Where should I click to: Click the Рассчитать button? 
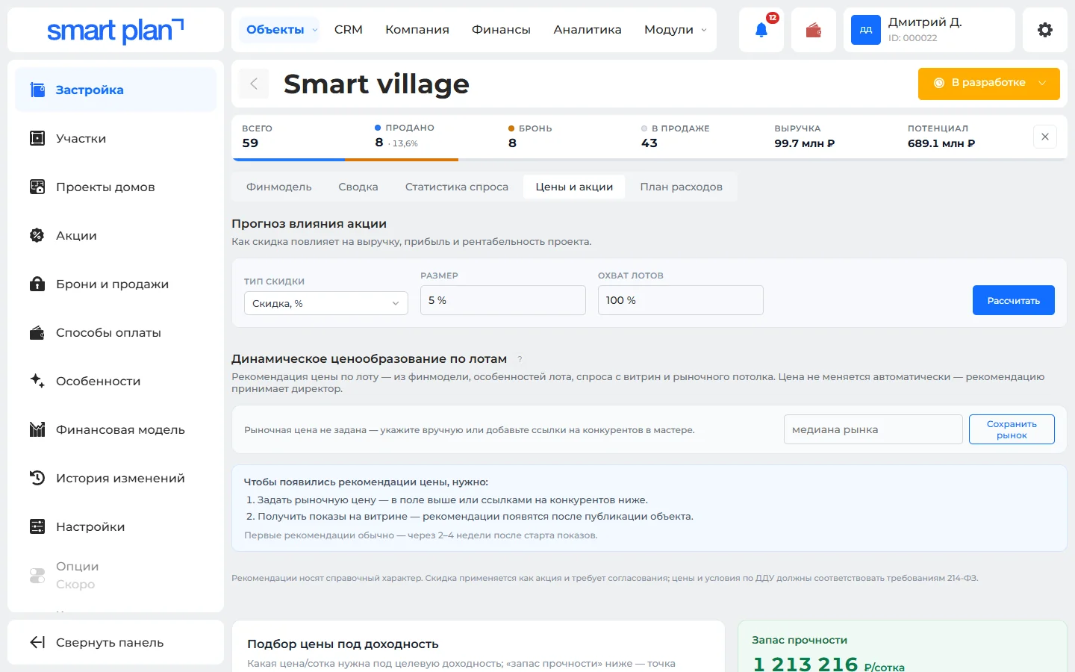(1014, 300)
